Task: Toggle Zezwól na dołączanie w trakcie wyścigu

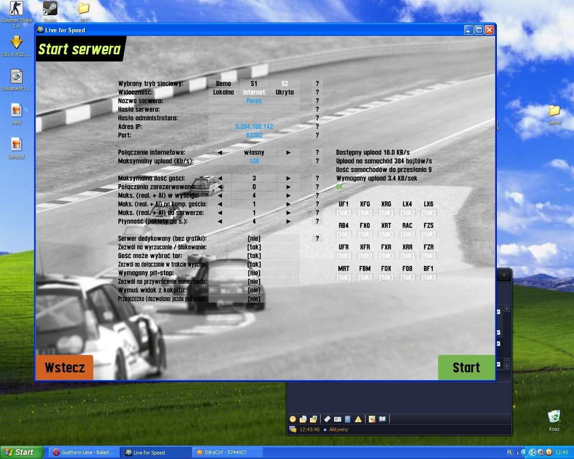Action: coord(254,264)
